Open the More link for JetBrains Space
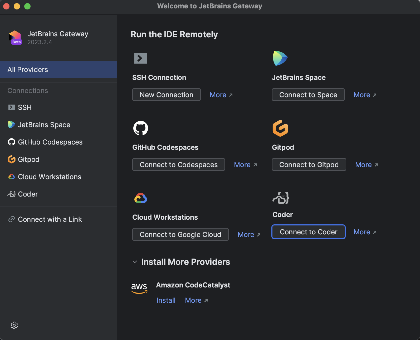420x340 pixels. (x=365, y=95)
